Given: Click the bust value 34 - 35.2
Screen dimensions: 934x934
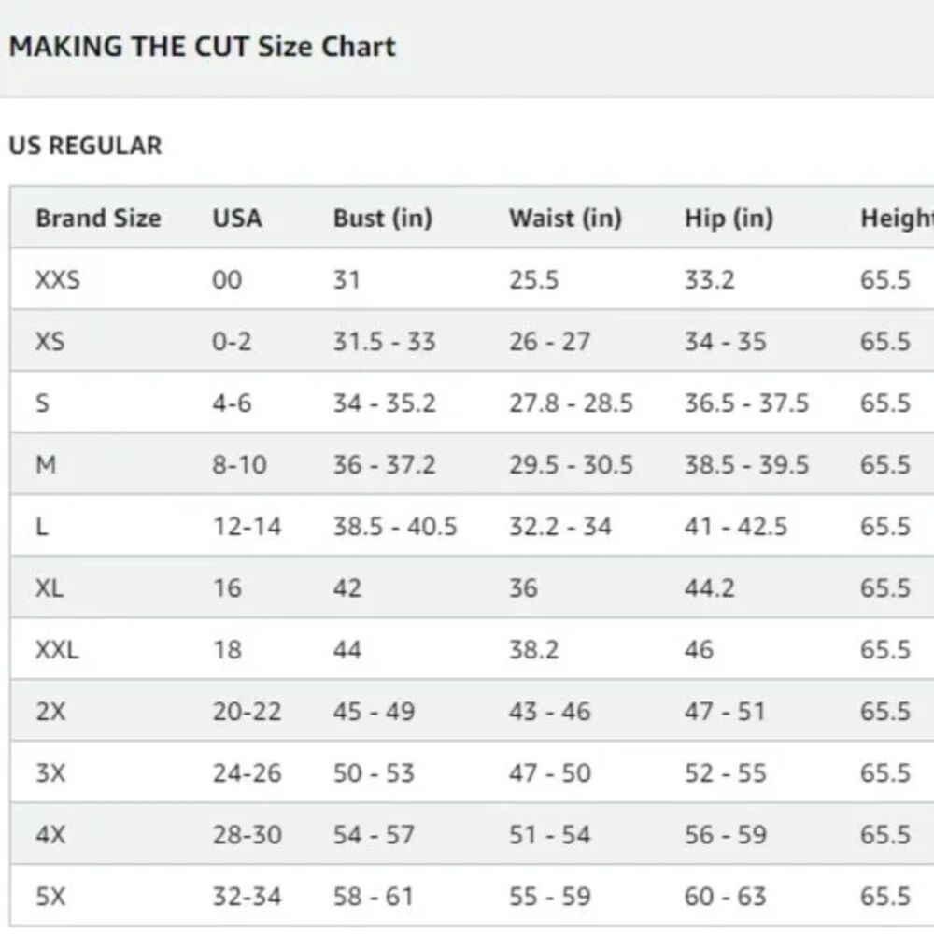Looking at the screenshot, I should 384,403.
